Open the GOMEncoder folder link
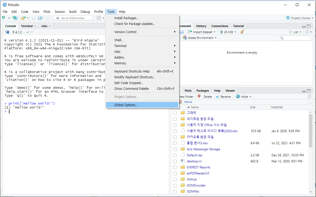Screen dimensions: 316x197 coord(196,185)
